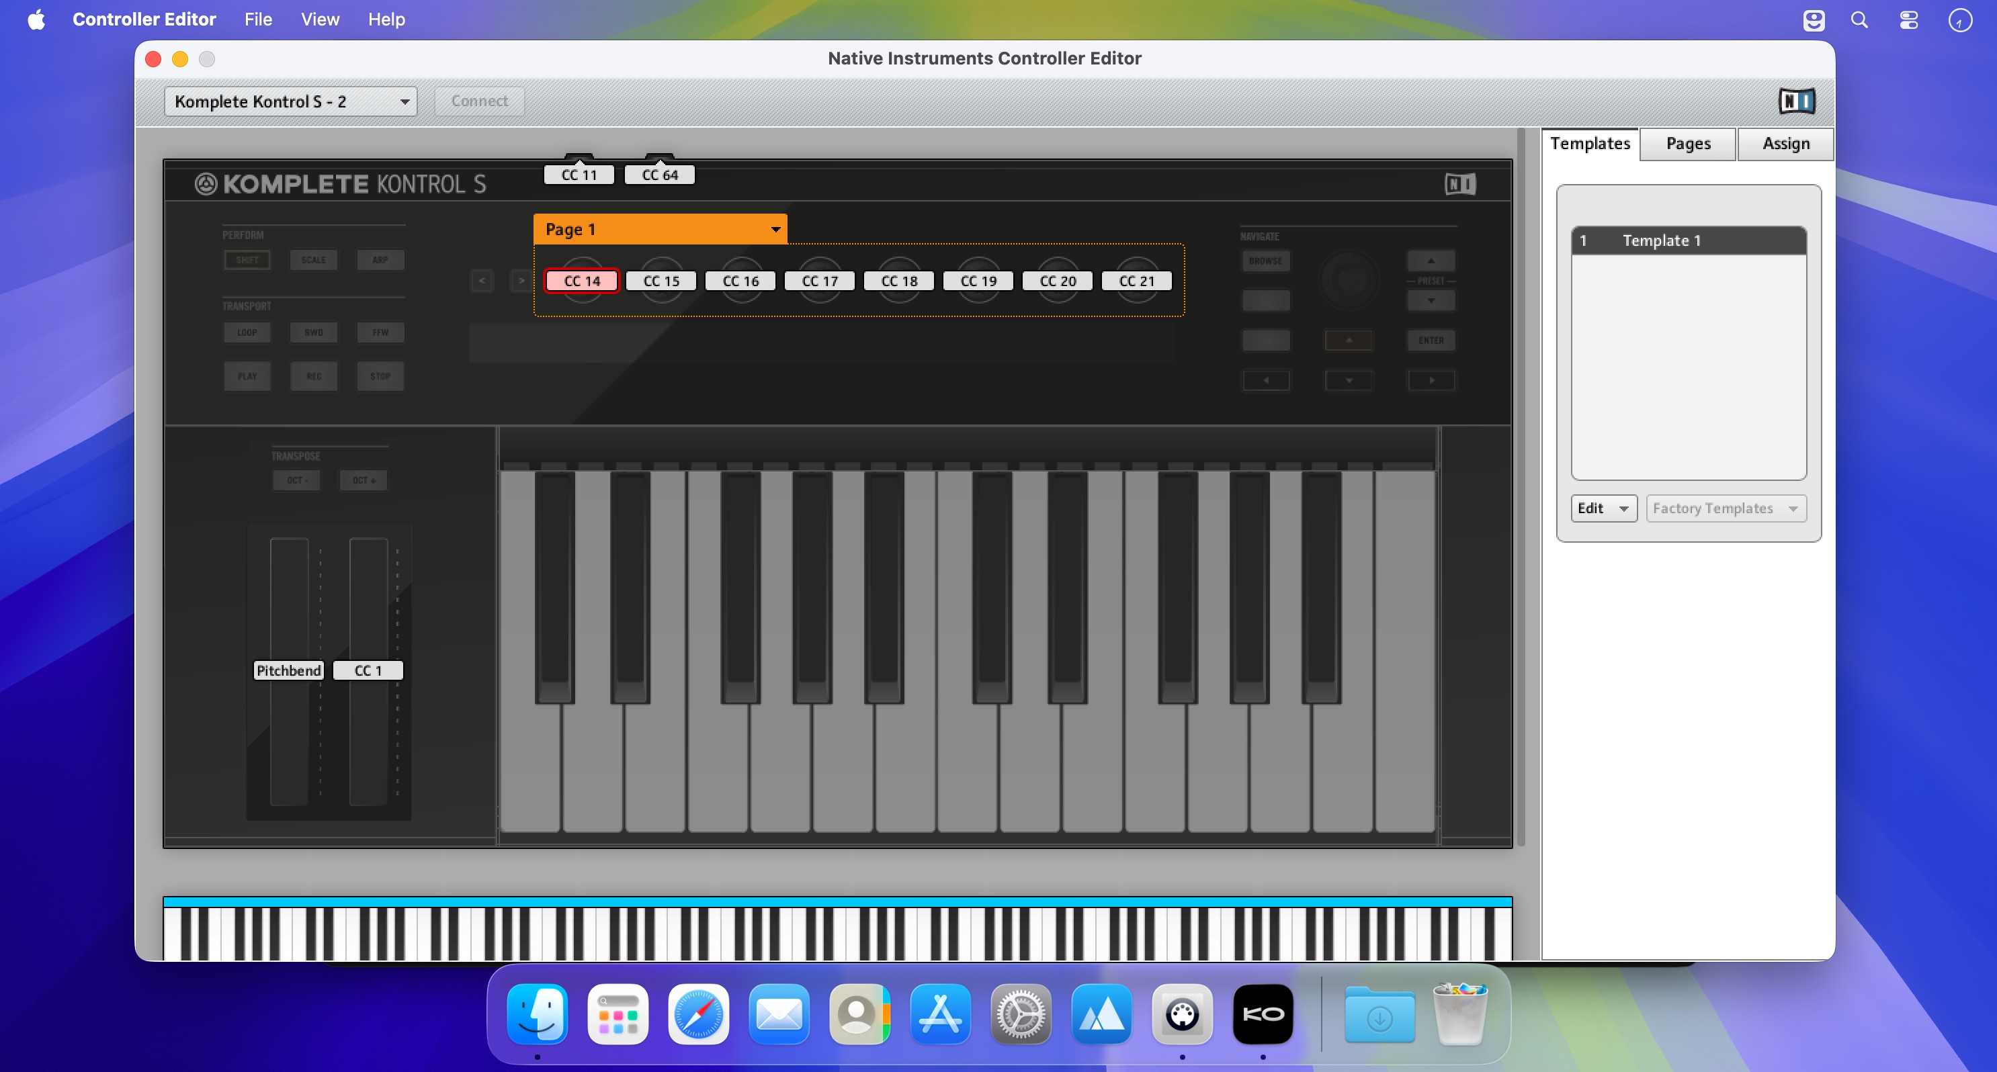This screenshot has height=1072, width=1997.
Task: Click the preset down arrow button
Action: coord(1431,300)
